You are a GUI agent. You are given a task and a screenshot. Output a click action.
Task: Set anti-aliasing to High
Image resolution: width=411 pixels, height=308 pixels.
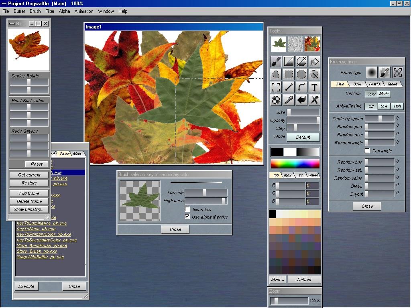click(x=397, y=106)
